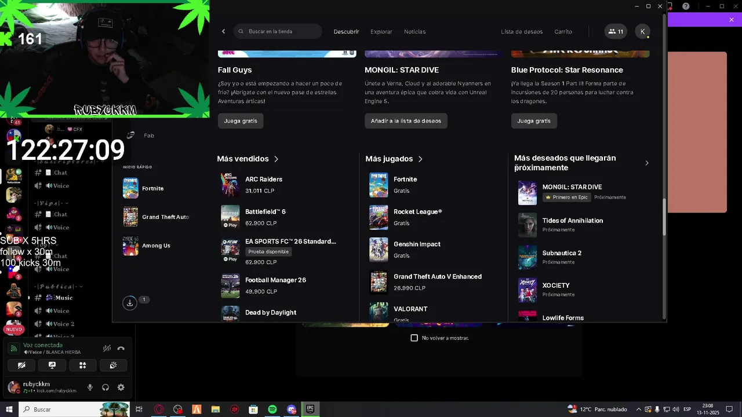Open Spotify from taskbar
This screenshot has width=742, height=417.
click(272, 409)
